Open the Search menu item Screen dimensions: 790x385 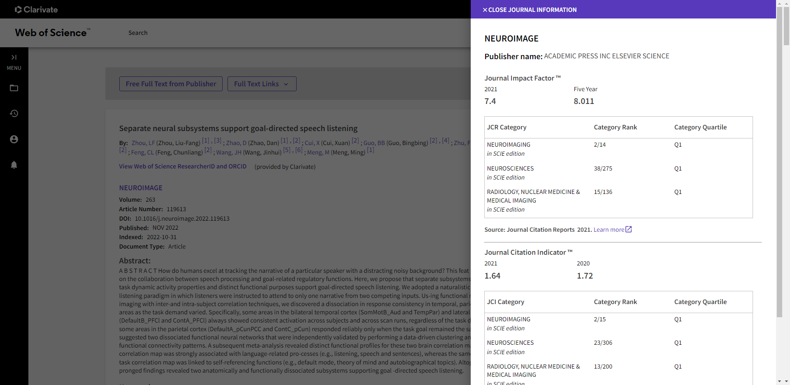[x=138, y=33]
